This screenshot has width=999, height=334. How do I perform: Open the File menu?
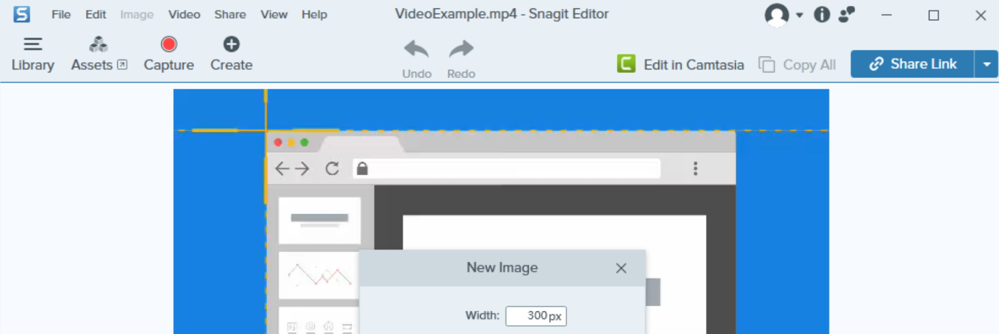pyautogui.click(x=61, y=15)
